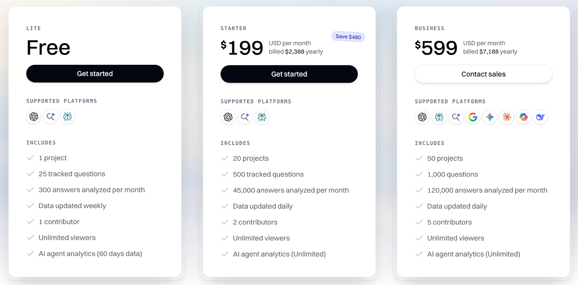Click the $599 Business price text

point(436,48)
